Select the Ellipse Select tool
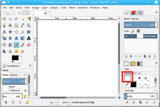The image size is (160, 107). [x=10, y=19]
